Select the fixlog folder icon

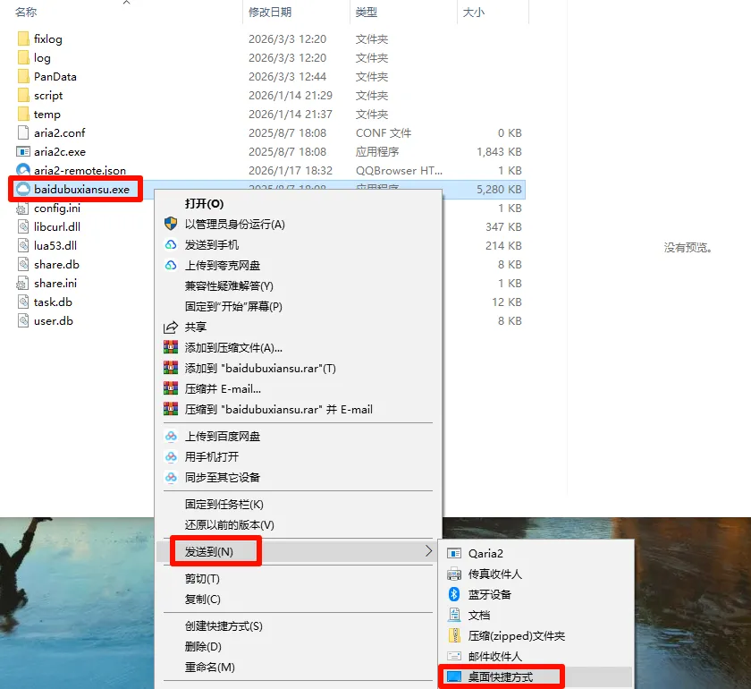point(23,38)
